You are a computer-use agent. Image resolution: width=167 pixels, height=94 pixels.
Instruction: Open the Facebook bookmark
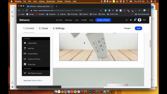(x=51, y=14)
